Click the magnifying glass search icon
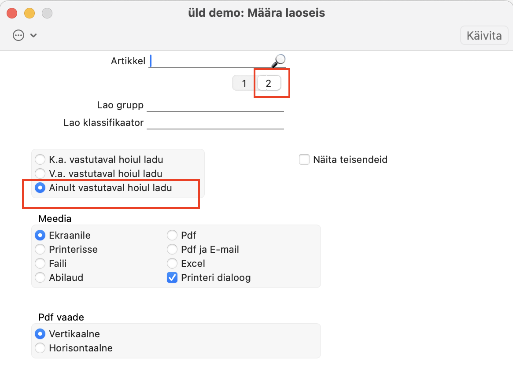513x369 pixels. [x=278, y=61]
